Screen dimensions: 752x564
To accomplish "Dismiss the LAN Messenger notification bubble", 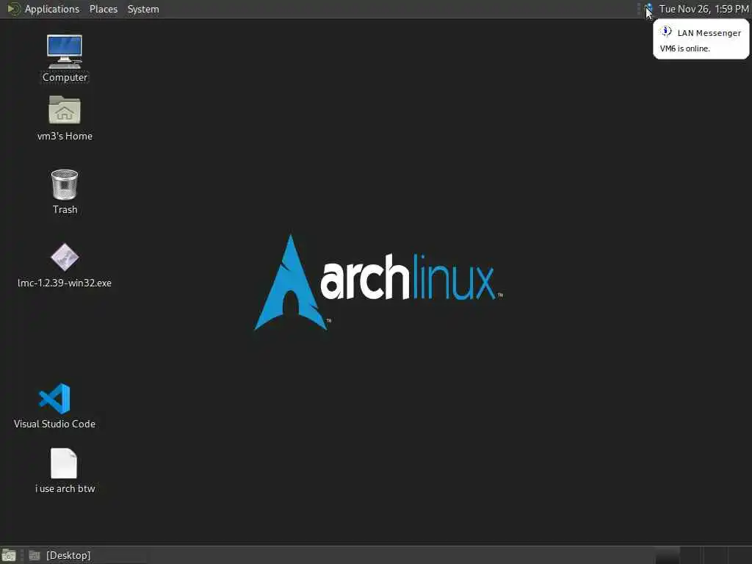I will [701, 40].
